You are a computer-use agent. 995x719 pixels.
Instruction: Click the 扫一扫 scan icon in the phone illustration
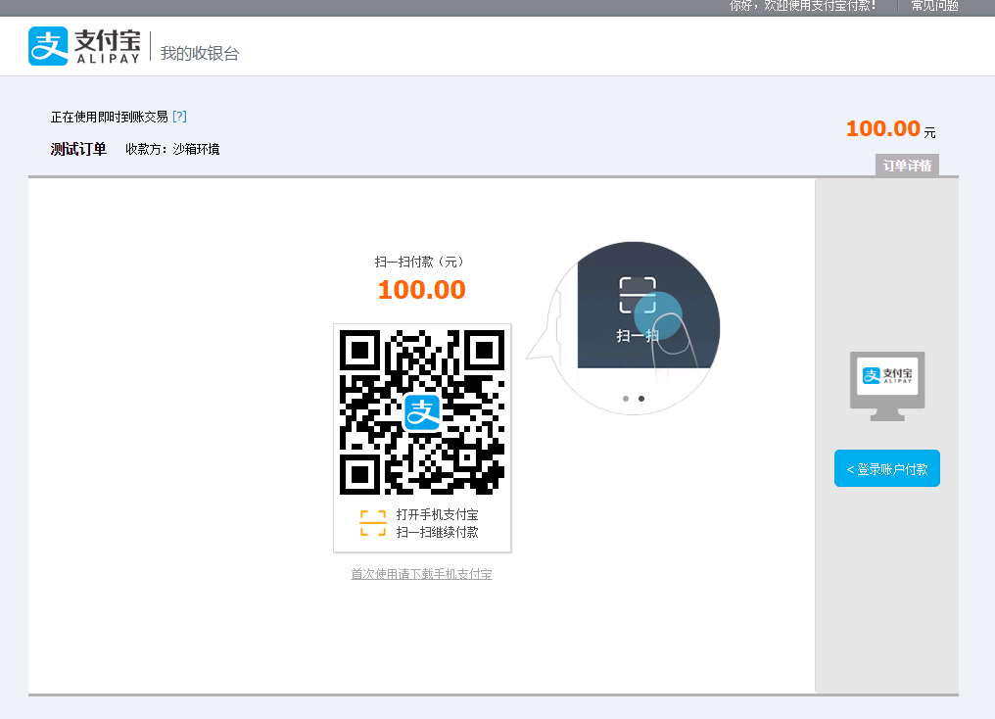pos(638,296)
